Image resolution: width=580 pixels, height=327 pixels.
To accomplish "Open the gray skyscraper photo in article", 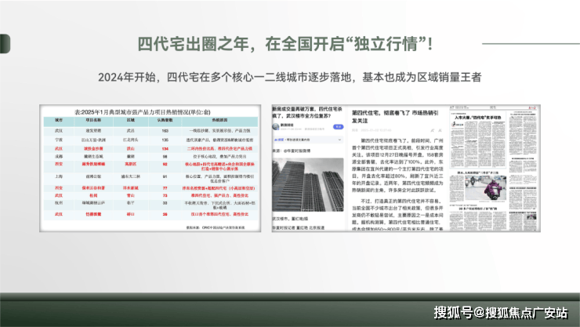I will pyautogui.click(x=308, y=185).
